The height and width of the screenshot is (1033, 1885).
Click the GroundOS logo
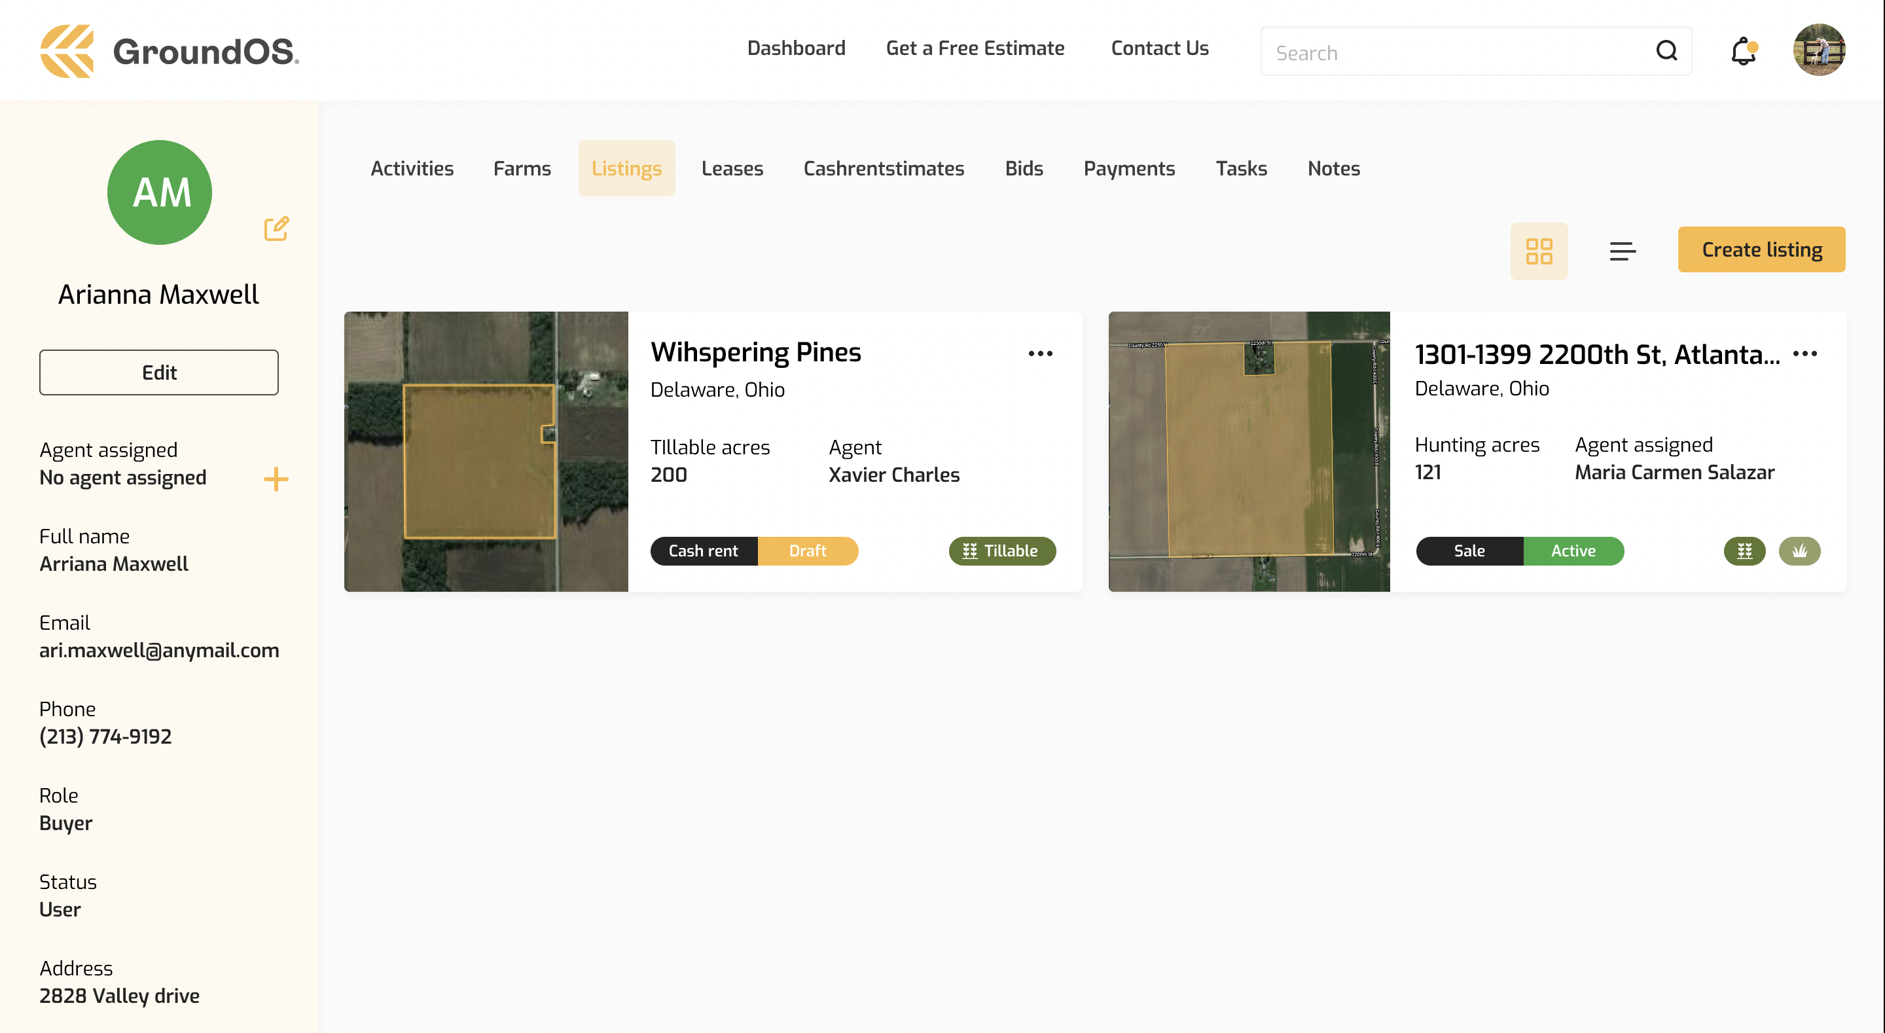tap(169, 51)
